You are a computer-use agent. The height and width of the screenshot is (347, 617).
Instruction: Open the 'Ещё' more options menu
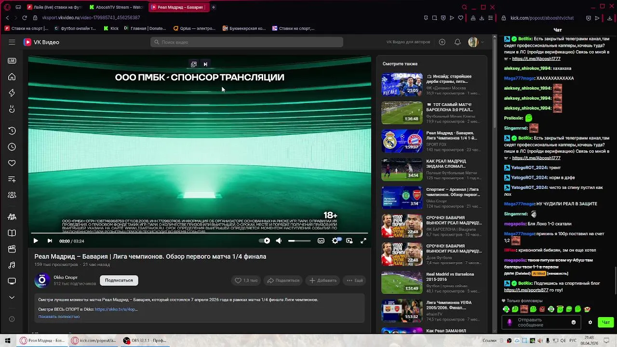pyautogui.click(x=354, y=280)
